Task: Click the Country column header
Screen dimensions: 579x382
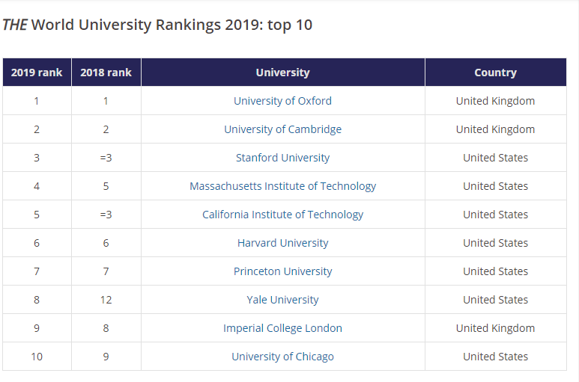Action: (x=495, y=73)
